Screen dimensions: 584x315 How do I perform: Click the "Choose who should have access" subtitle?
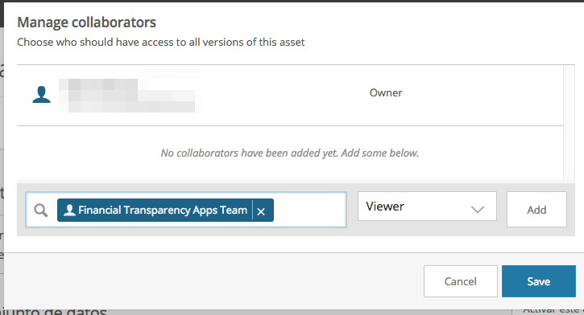161,42
